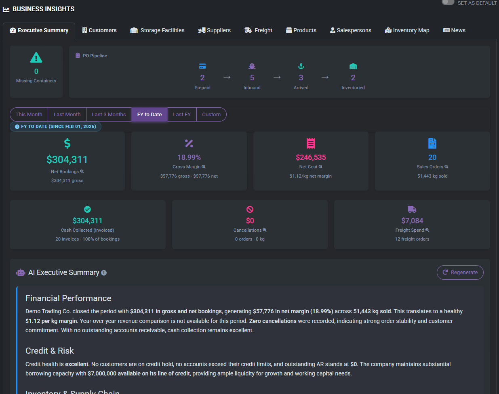View the Salespersons tab
499x394 pixels.
350,31
